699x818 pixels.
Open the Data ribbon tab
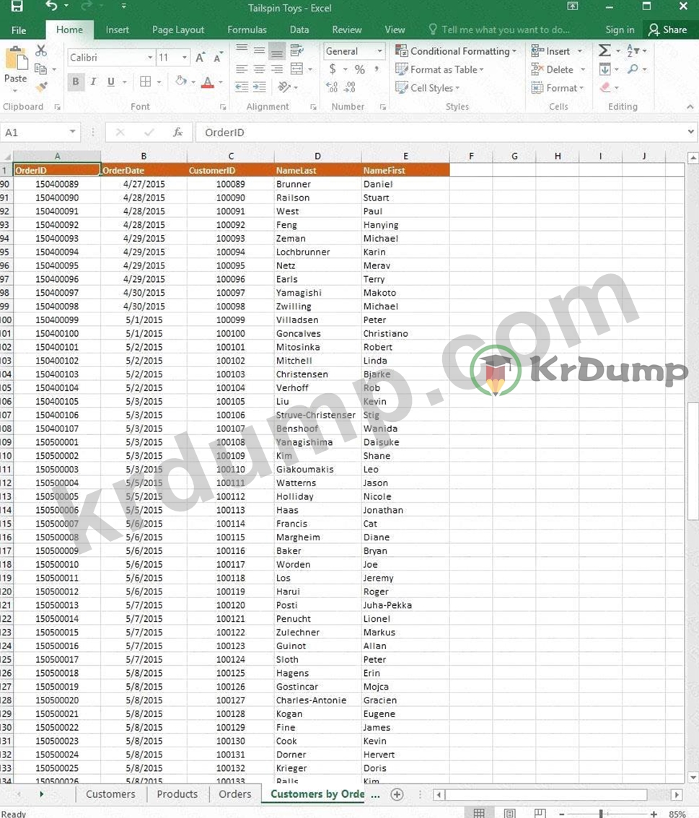click(x=299, y=30)
